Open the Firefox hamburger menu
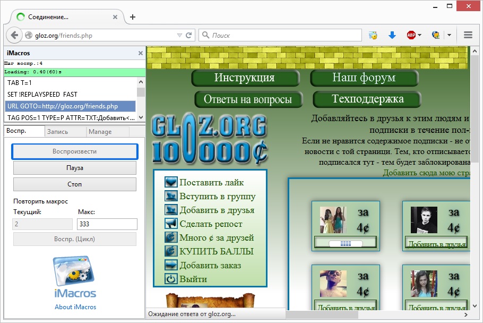Viewport: 483px width, 323px height. coord(468,35)
